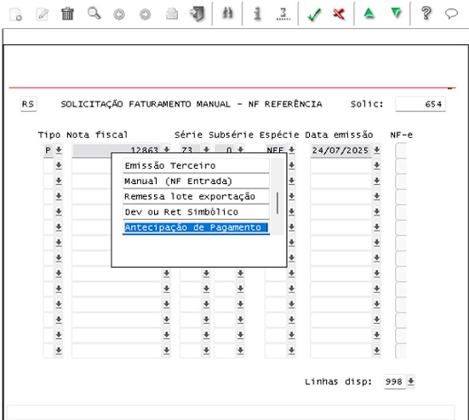This screenshot has height=420, width=469.
Task: Click the magnifying glass search icon
Action: pyautogui.click(x=94, y=14)
